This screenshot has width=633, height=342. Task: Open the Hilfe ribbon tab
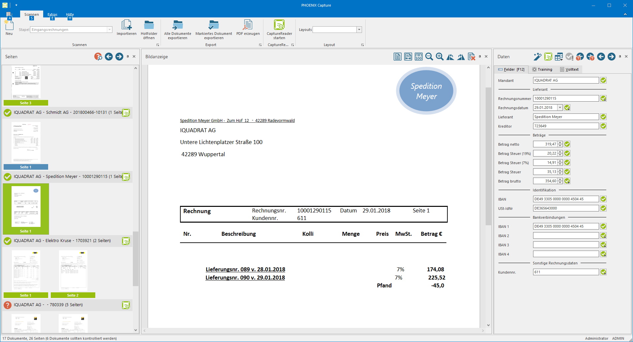click(x=70, y=14)
